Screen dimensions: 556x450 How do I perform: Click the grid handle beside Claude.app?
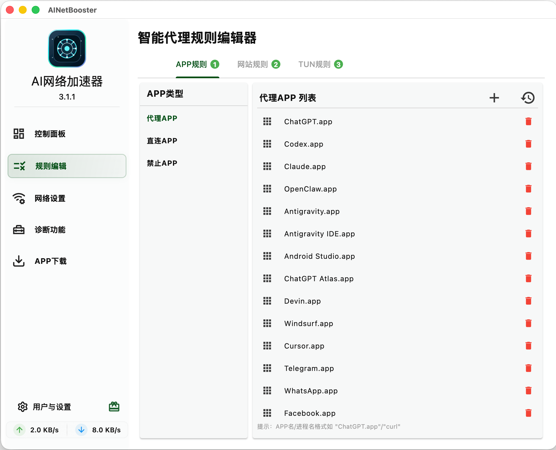267,166
